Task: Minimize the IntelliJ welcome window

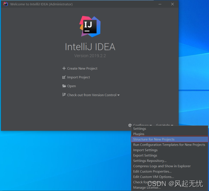Action: [x=160, y=4]
